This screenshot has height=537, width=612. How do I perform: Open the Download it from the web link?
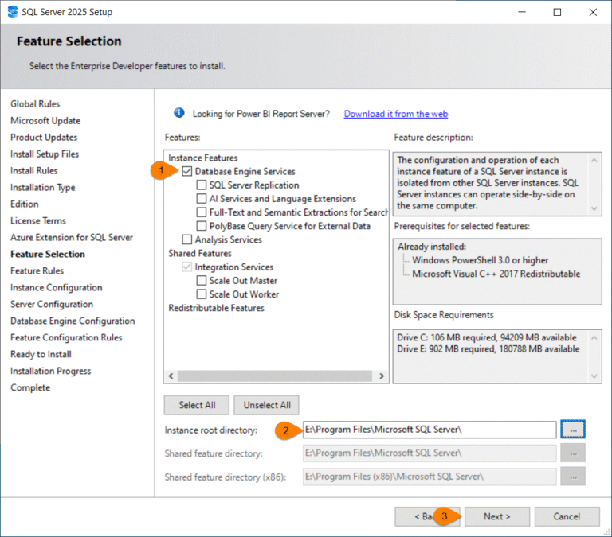[396, 114]
